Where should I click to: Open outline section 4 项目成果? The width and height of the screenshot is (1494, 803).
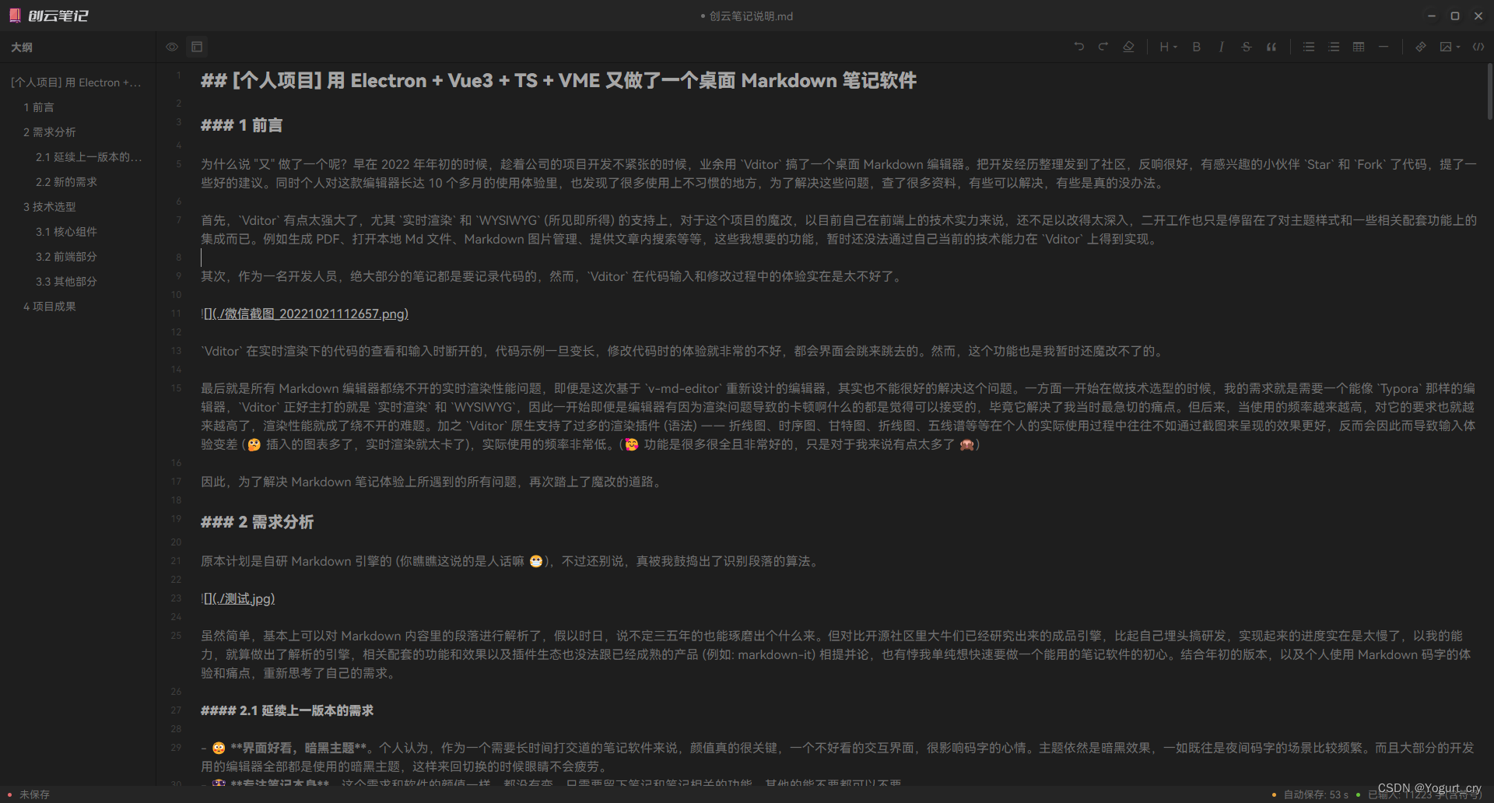(x=49, y=306)
